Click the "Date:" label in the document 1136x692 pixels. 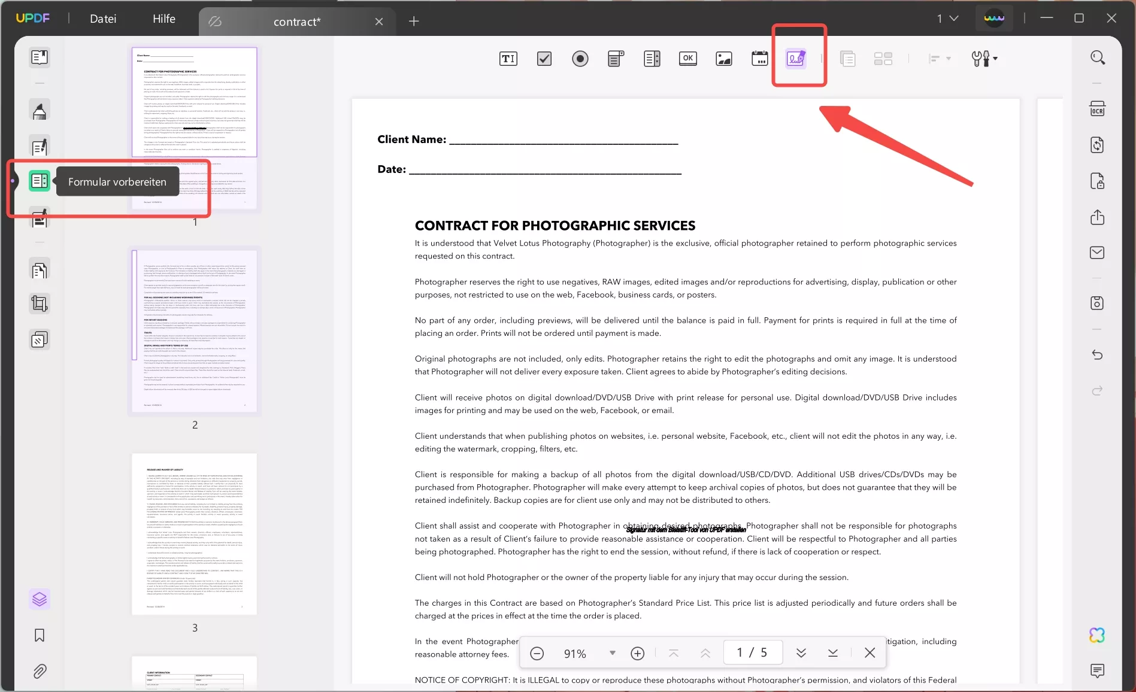(x=392, y=169)
